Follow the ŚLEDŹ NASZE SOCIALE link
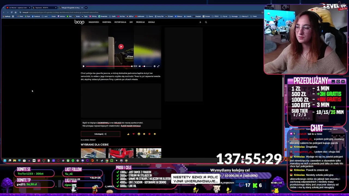 coord(131,126)
